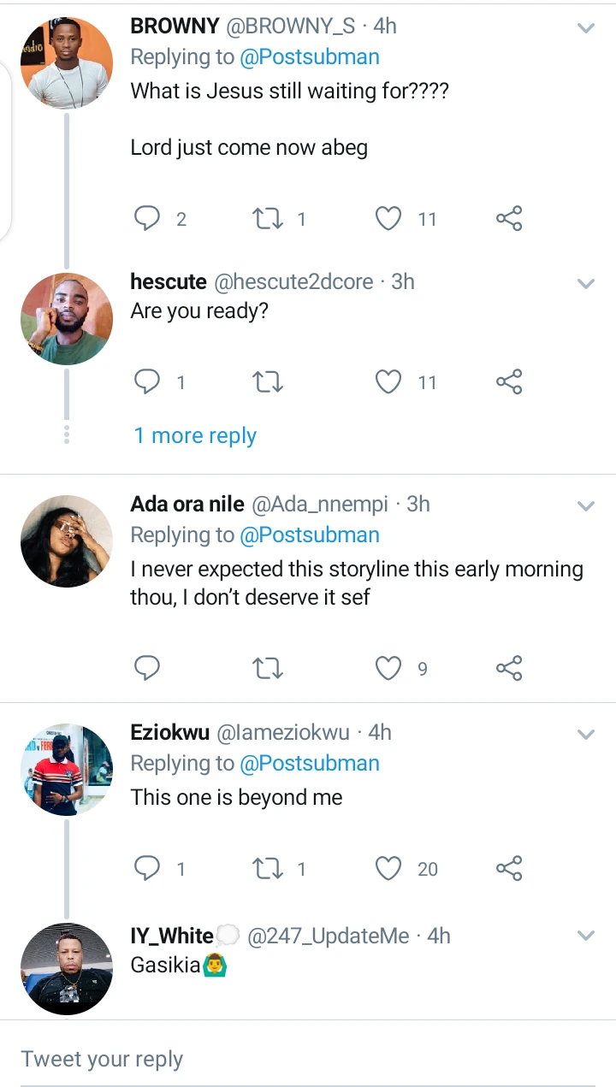Screen dimensions: 616x1087
Task: Like BROWNY's tweet about Jesus
Action: tap(389, 219)
